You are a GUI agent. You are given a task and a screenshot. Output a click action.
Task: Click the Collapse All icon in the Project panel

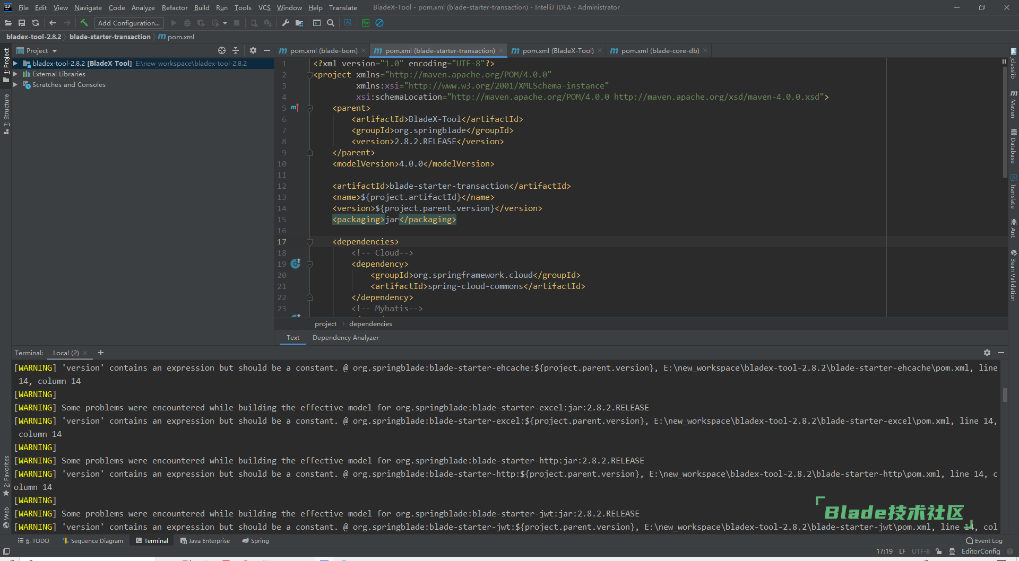pyautogui.click(x=236, y=50)
